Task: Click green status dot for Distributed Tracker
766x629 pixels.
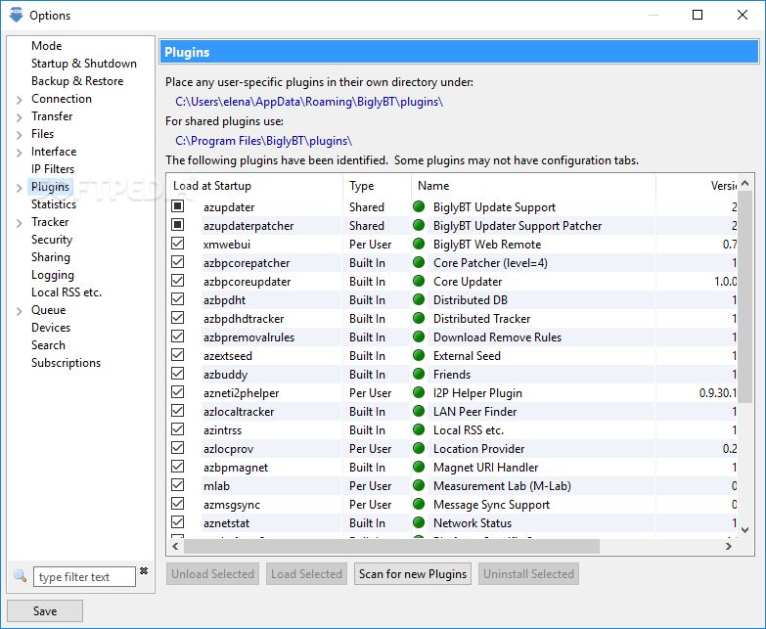Action: 419,318
